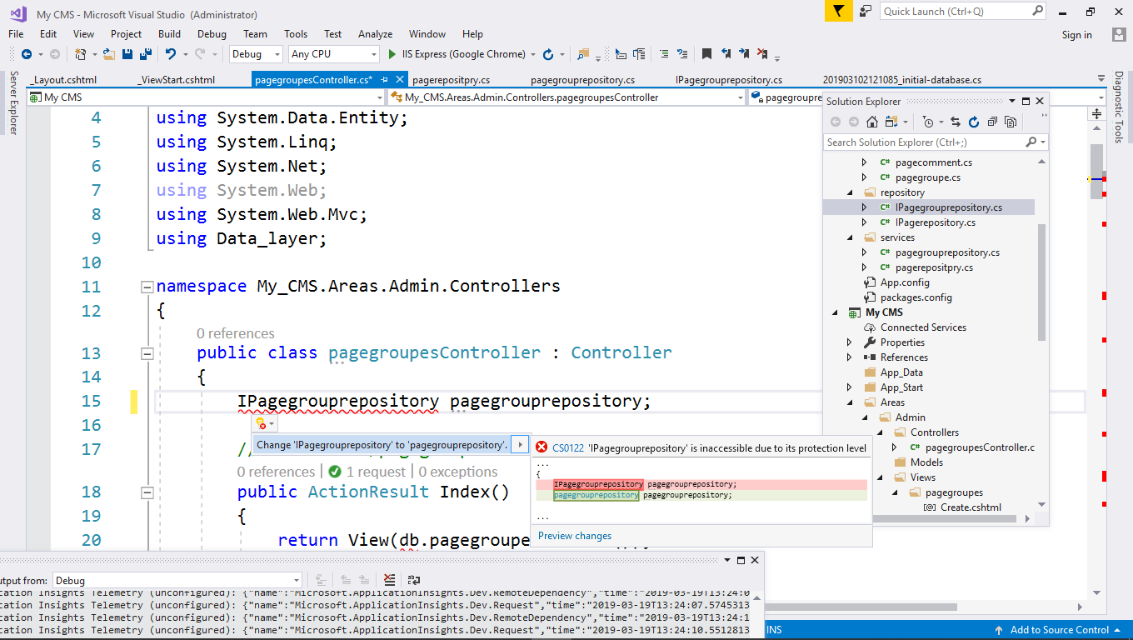Click the Collapse All icon in Solution Explorer
Image resolution: width=1133 pixels, height=640 pixels.
coord(992,122)
